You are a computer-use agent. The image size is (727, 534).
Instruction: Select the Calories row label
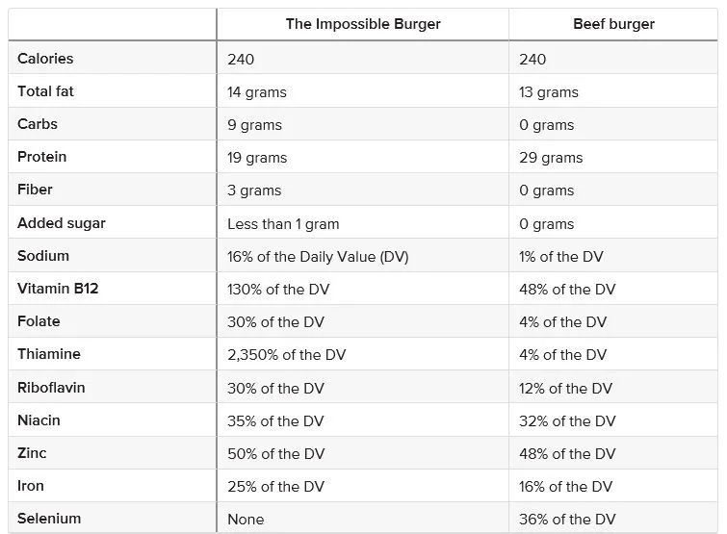click(45, 59)
